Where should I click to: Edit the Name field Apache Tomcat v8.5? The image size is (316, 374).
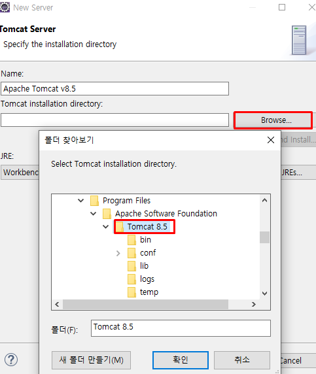click(114, 89)
